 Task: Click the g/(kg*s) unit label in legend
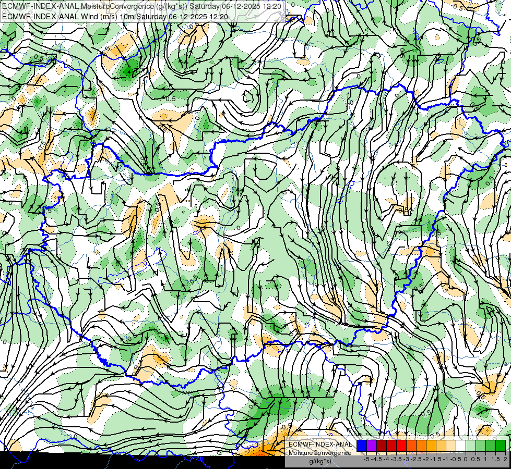click(320, 462)
